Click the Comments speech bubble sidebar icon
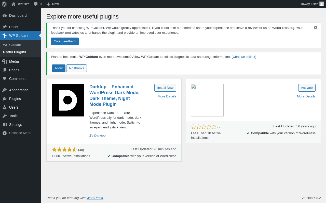 click(x=5, y=79)
